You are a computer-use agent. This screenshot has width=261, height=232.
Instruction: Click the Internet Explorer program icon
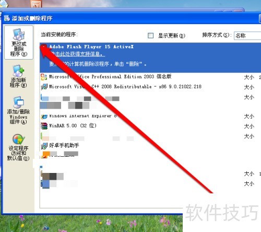click(x=44, y=117)
